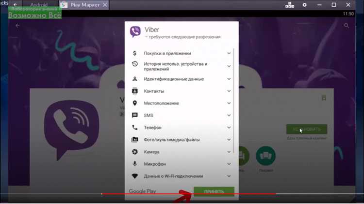Click the photo/media/files folder icon
Viewport: 364px width, 204px height.
(x=134, y=140)
